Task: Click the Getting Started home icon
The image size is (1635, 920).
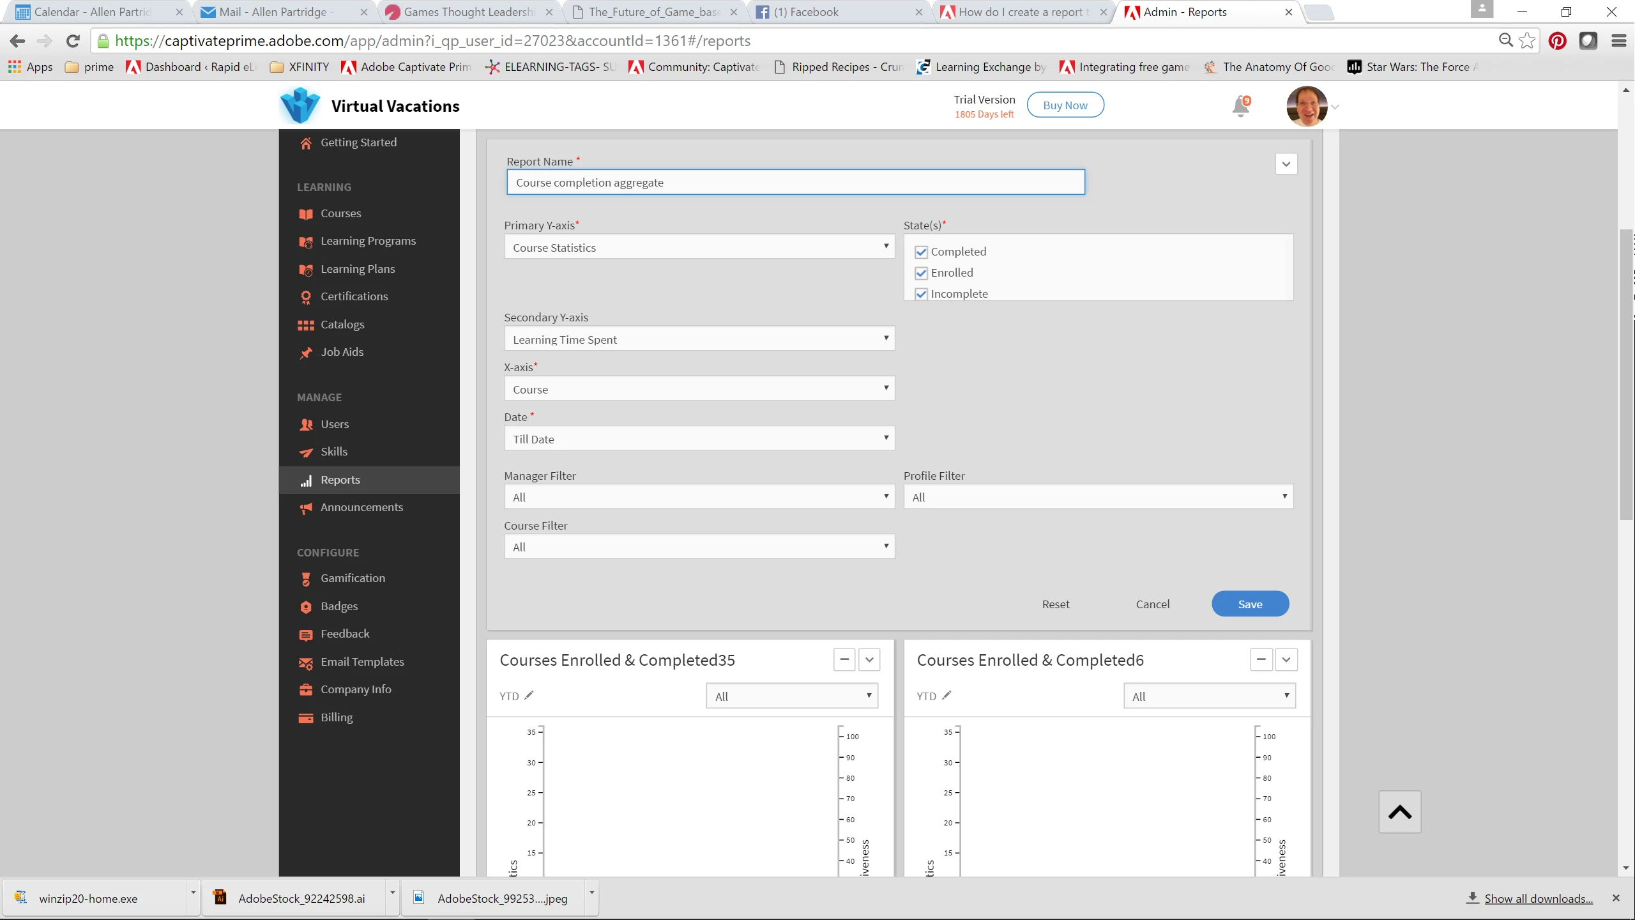Action: coord(306,143)
